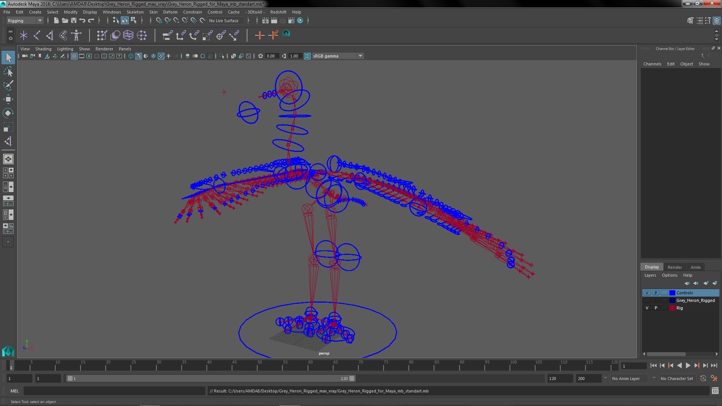Toggle smooth shade all cube icon
The image size is (722, 406).
tap(138, 56)
